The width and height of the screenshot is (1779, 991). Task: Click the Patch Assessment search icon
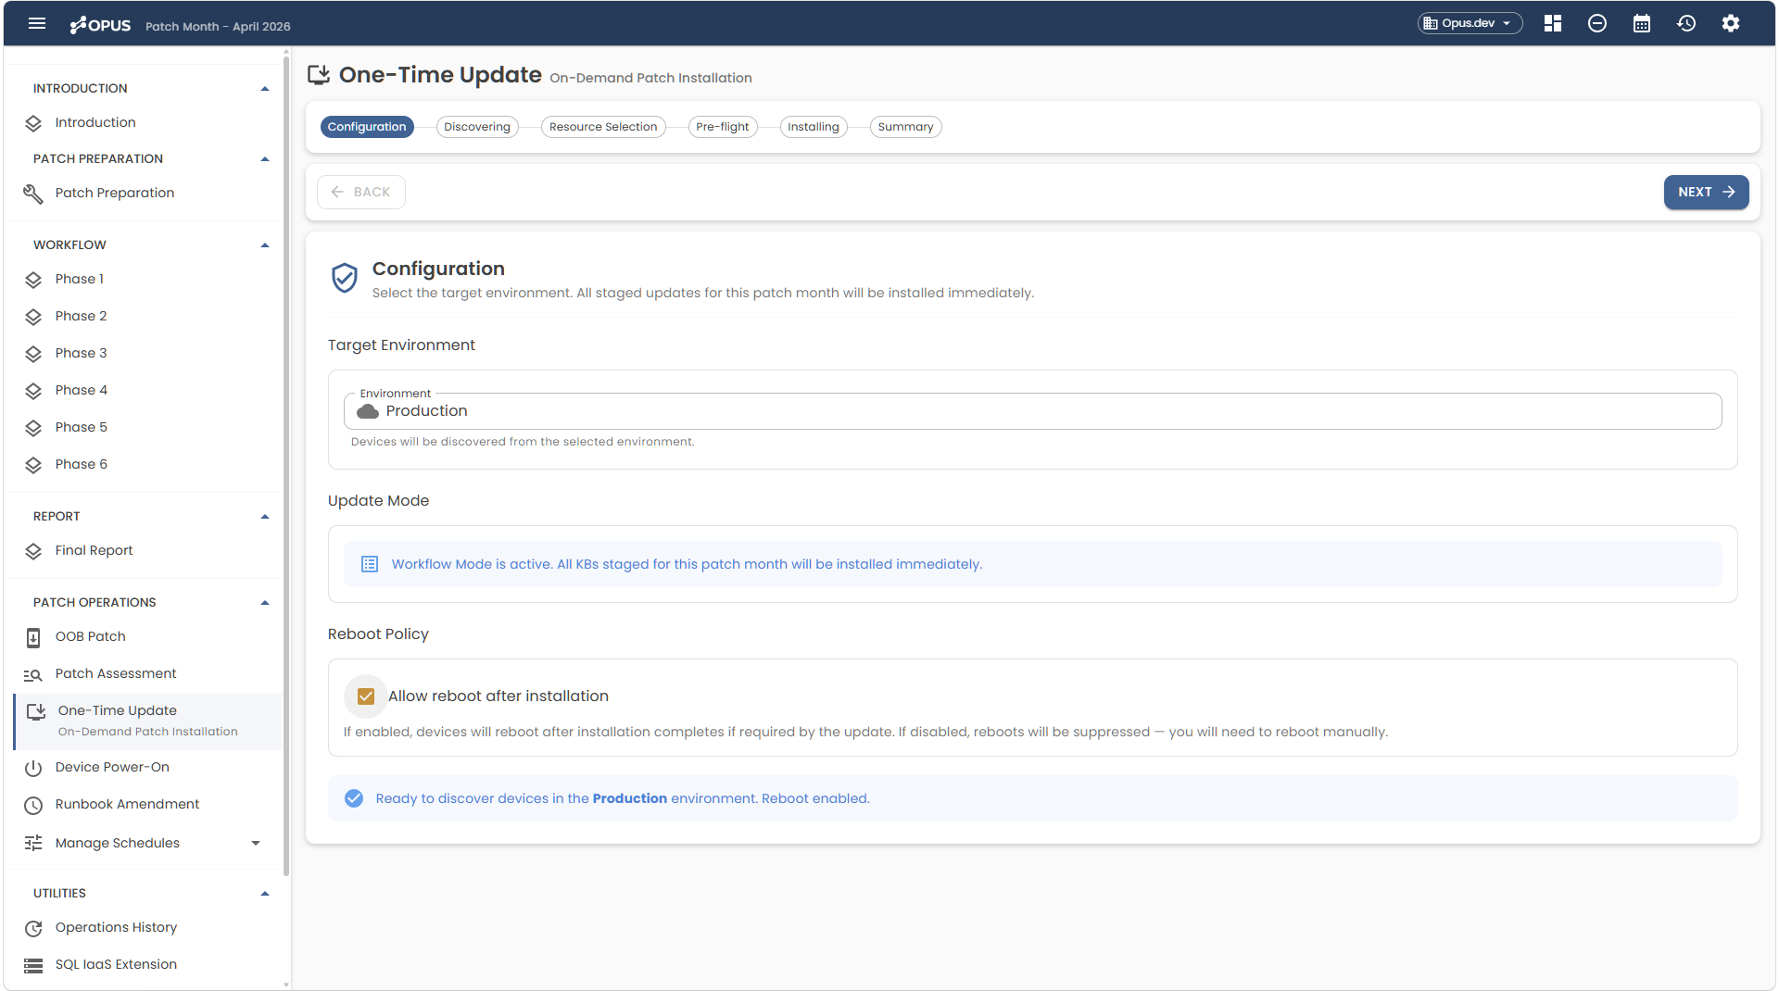33,675
